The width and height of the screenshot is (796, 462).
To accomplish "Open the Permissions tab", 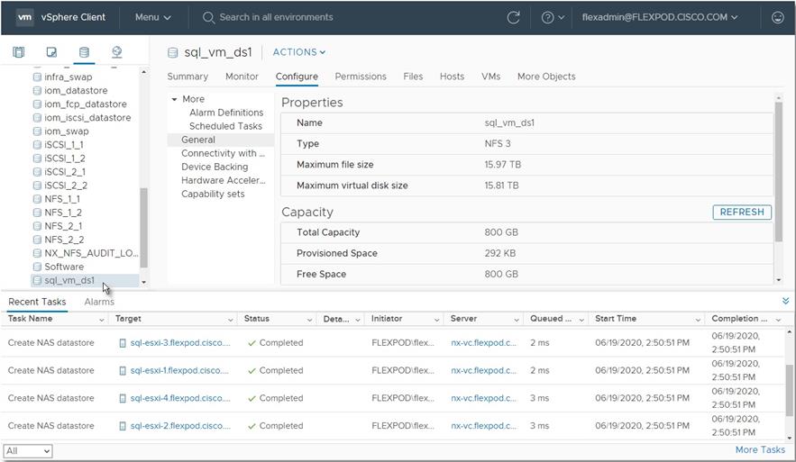I will point(361,77).
